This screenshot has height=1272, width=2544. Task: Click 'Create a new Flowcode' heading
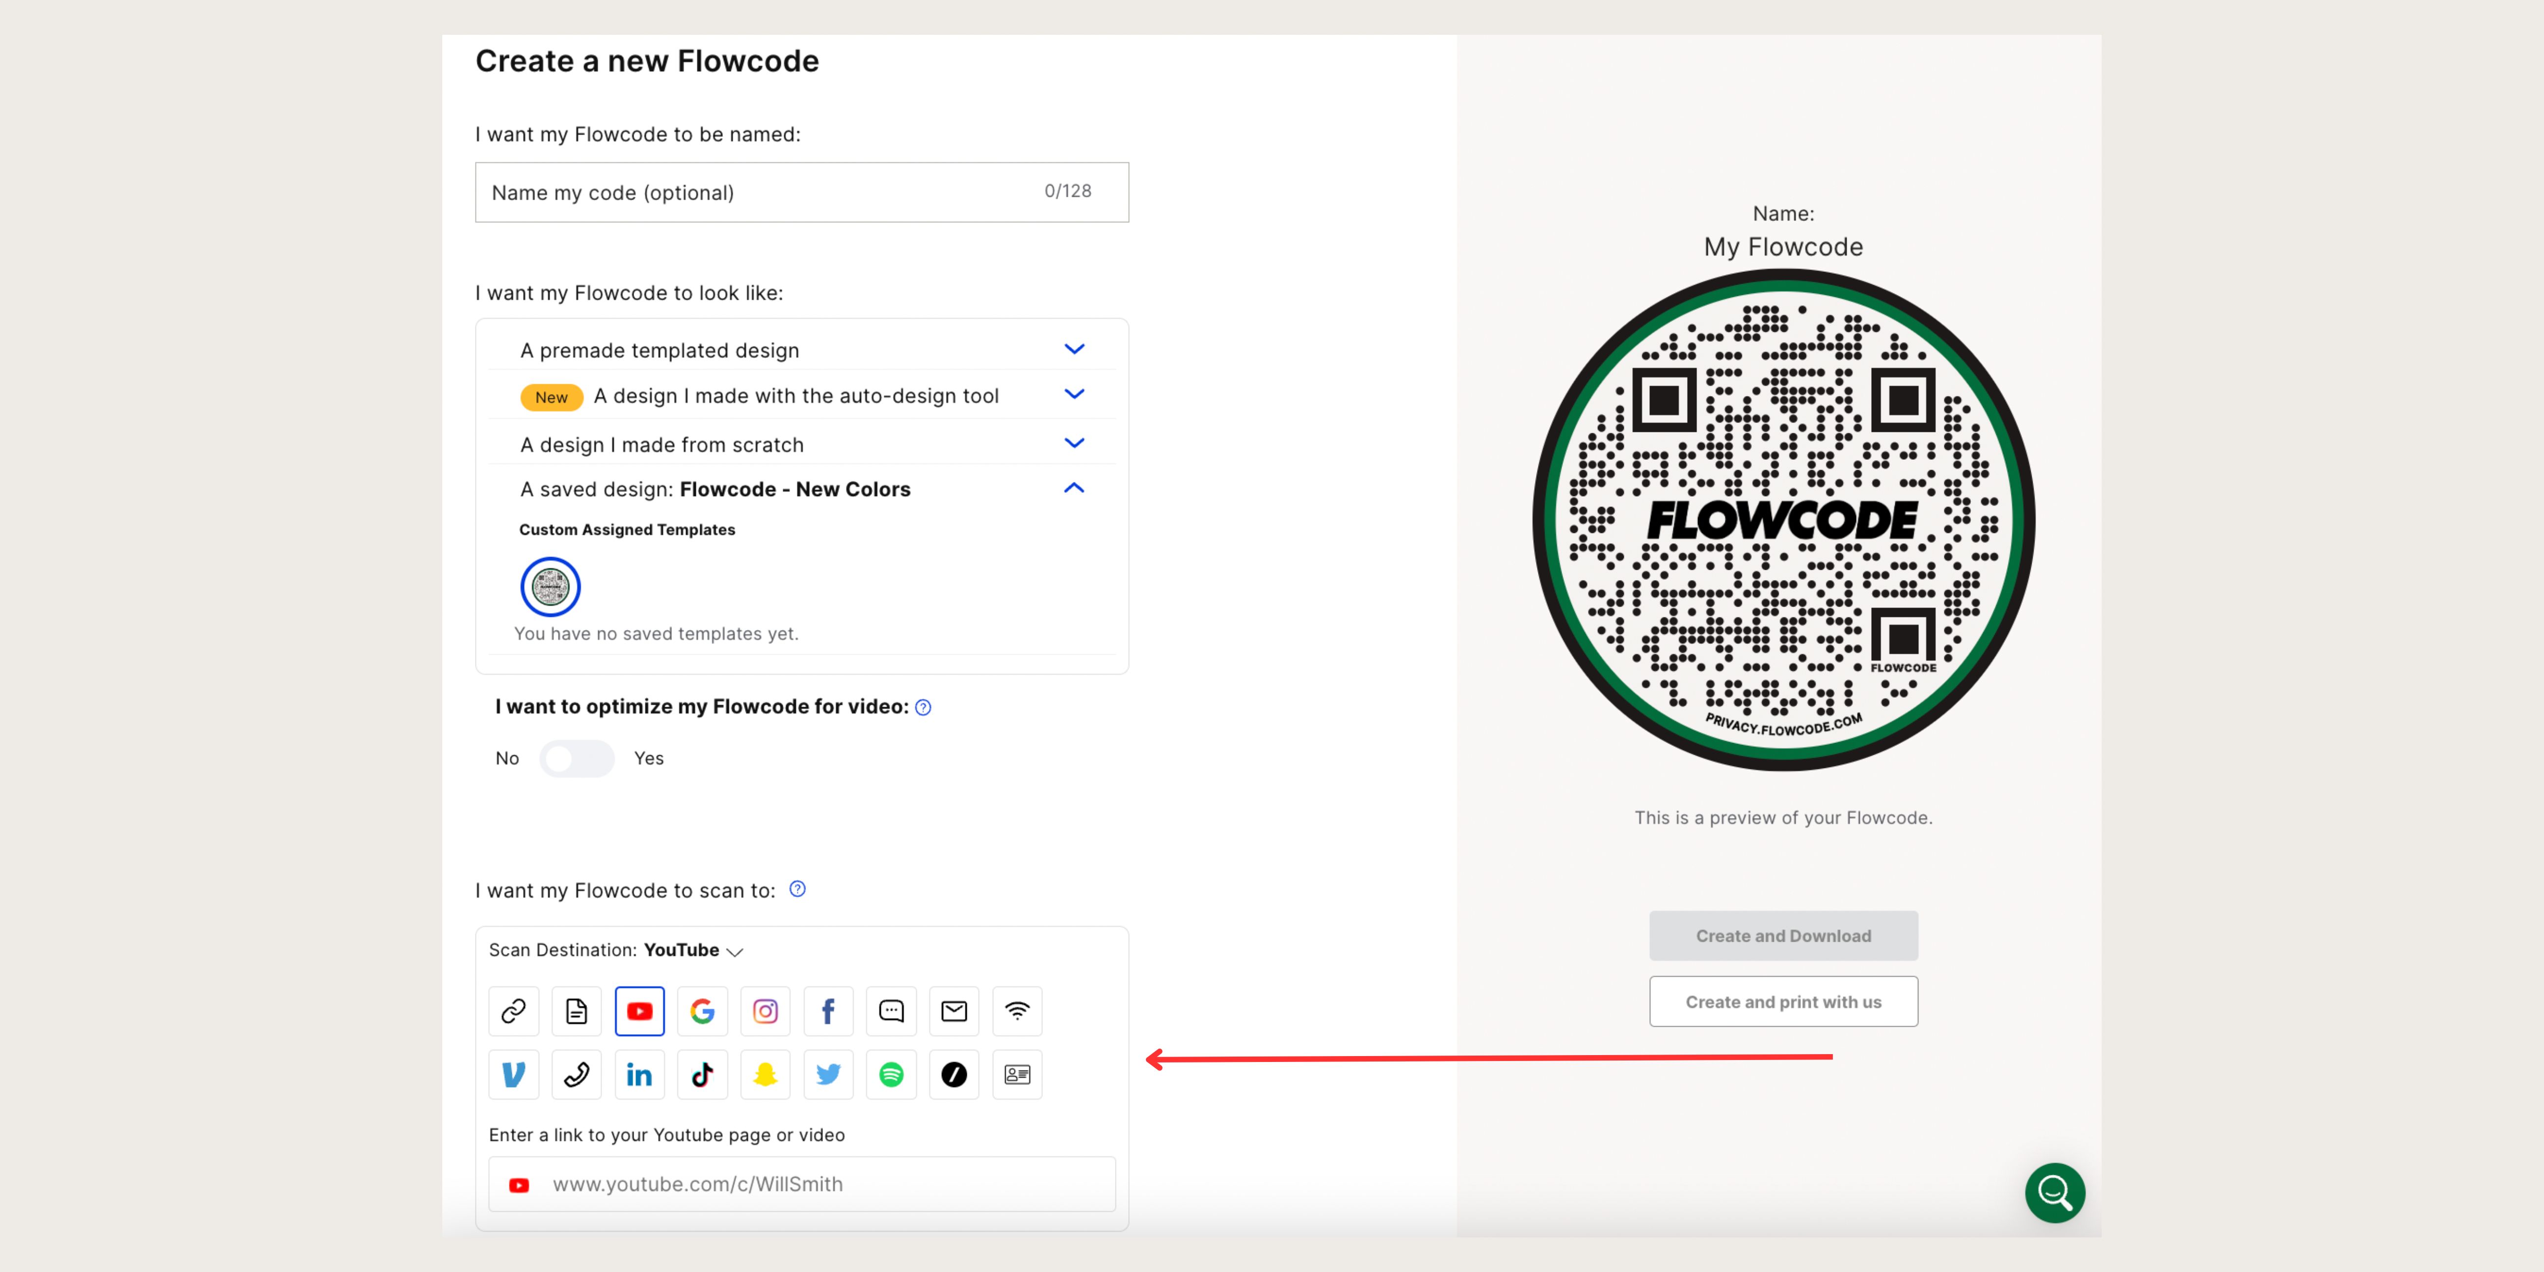pyautogui.click(x=647, y=61)
